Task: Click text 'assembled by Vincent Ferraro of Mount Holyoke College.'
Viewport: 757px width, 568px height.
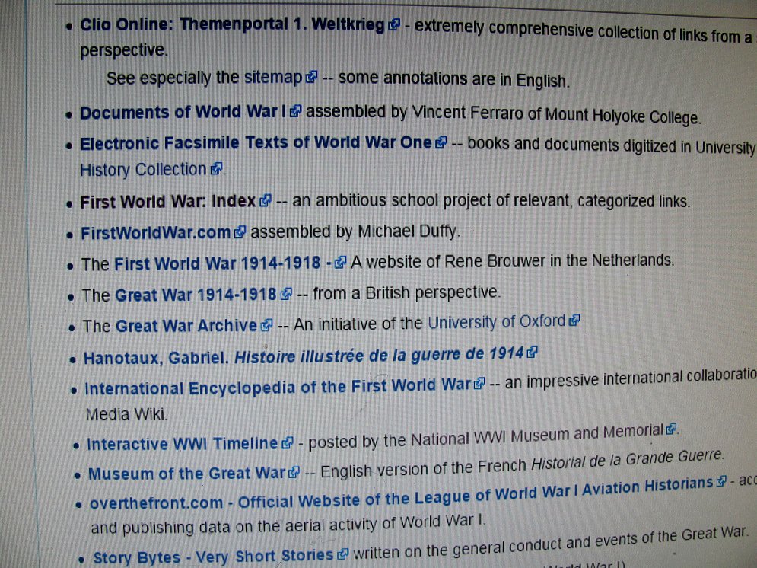Action: click(503, 114)
